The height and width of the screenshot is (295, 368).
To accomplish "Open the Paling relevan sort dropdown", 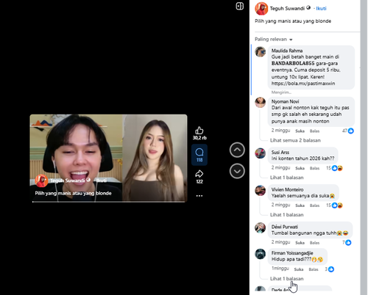I will click(x=274, y=40).
